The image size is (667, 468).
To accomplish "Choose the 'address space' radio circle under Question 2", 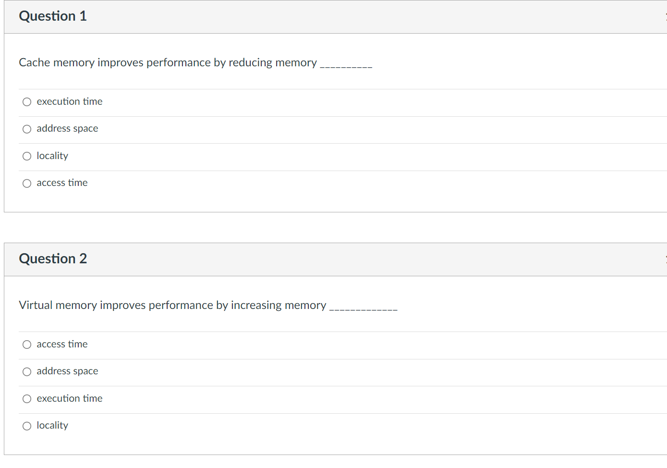I will coord(27,371).
